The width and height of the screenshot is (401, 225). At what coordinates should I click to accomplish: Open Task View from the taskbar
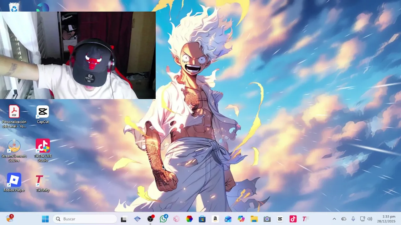[x=123, y=219]
